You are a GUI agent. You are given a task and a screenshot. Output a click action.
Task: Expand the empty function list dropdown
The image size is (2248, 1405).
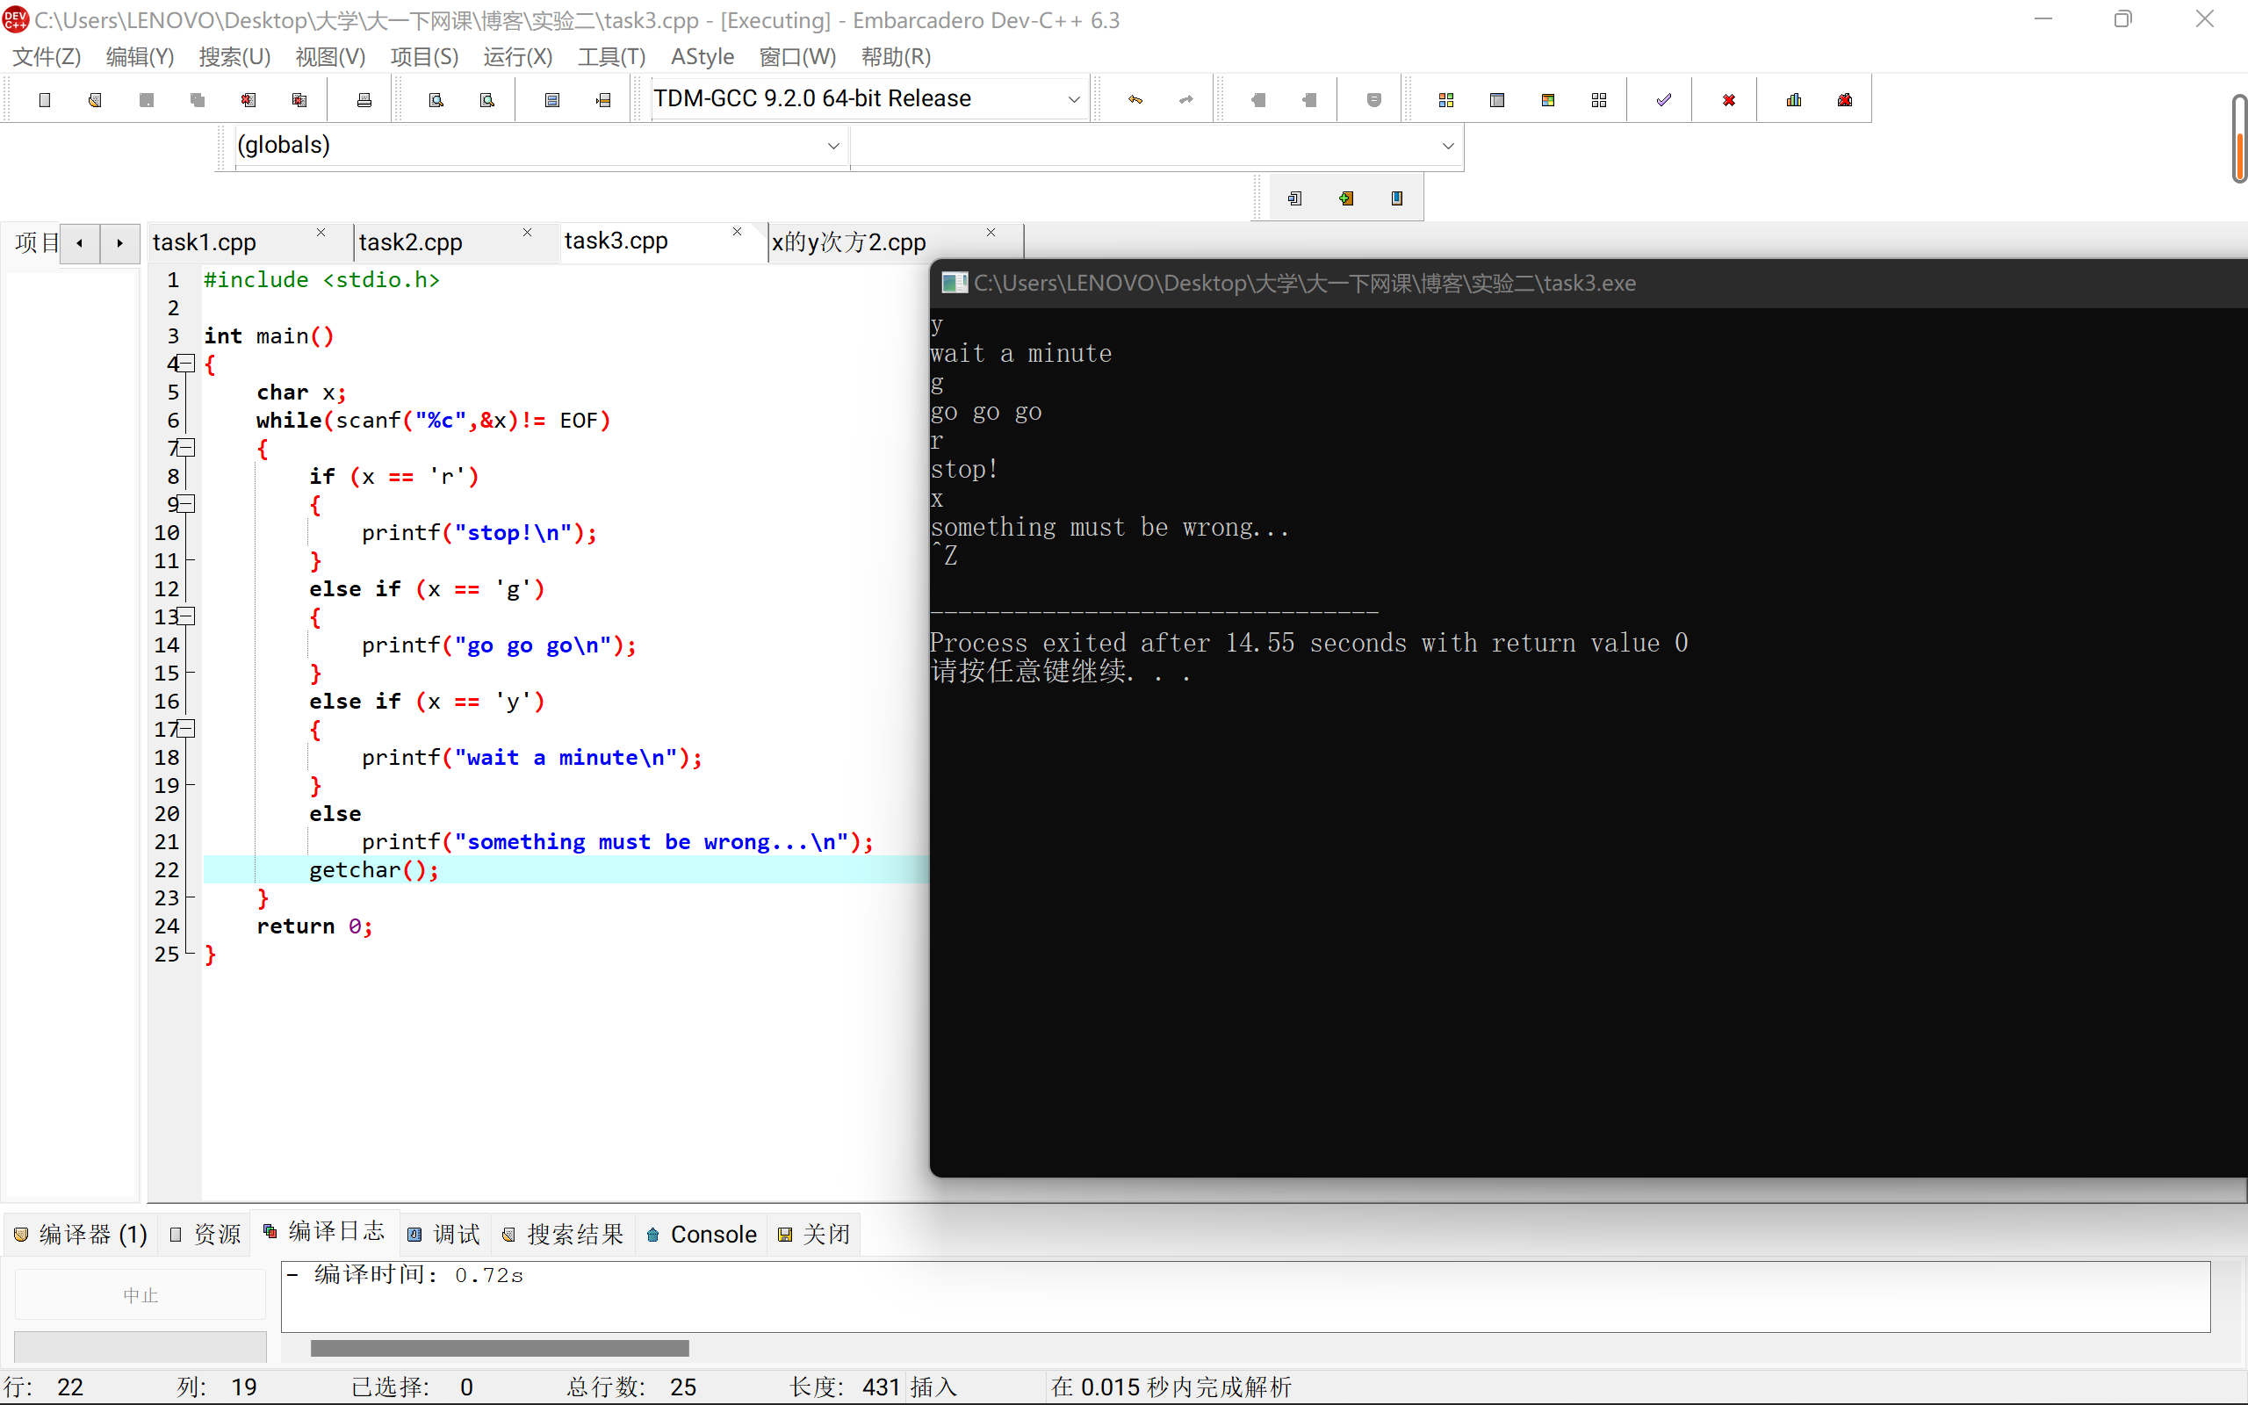pyautogui.click(x=1446, y=146)
